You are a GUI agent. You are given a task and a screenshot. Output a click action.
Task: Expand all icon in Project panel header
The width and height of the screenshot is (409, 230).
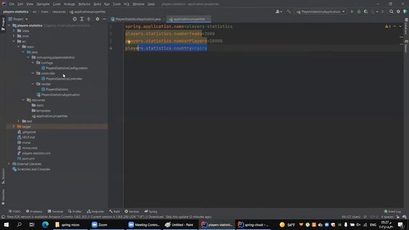82,19
